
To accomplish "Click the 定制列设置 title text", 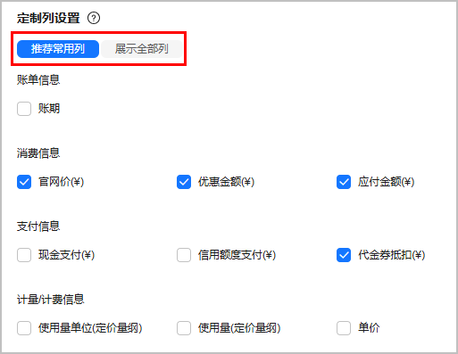I will click(x=48, y=18).
